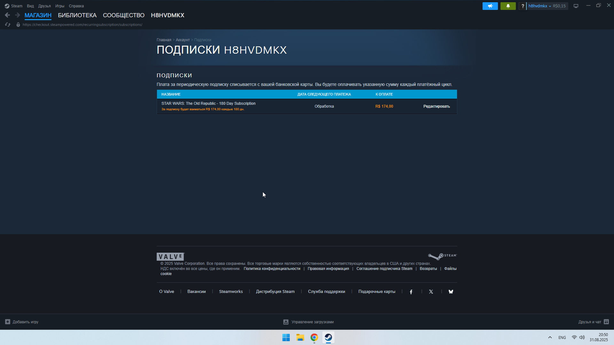Open the volume tray icon
This screenshot has width=614, height=345.
582,337
